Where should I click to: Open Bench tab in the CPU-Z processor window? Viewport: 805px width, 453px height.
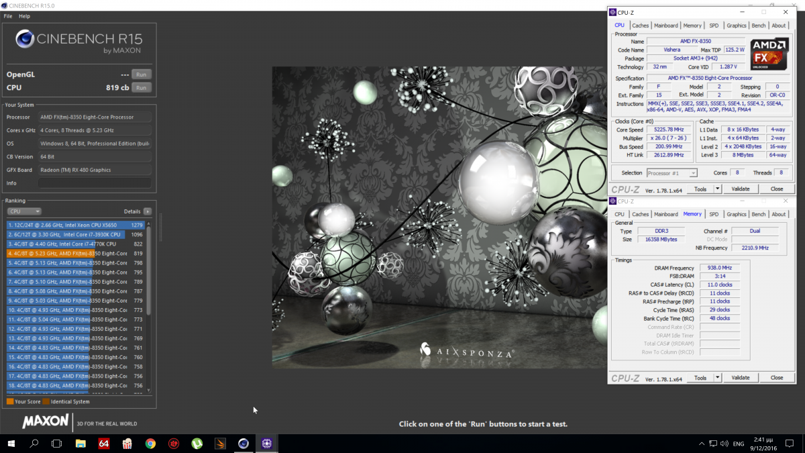pyautogui.click(x=759, y=26)
